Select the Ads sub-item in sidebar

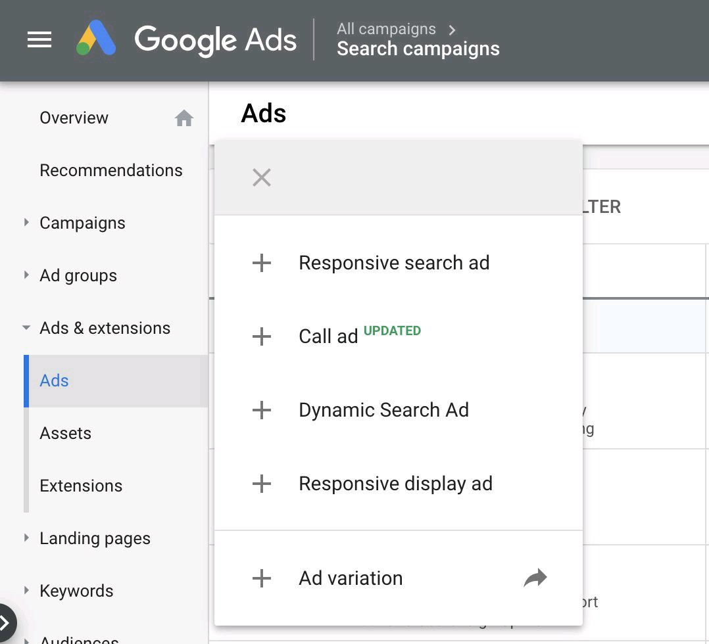tap(116, 381)
